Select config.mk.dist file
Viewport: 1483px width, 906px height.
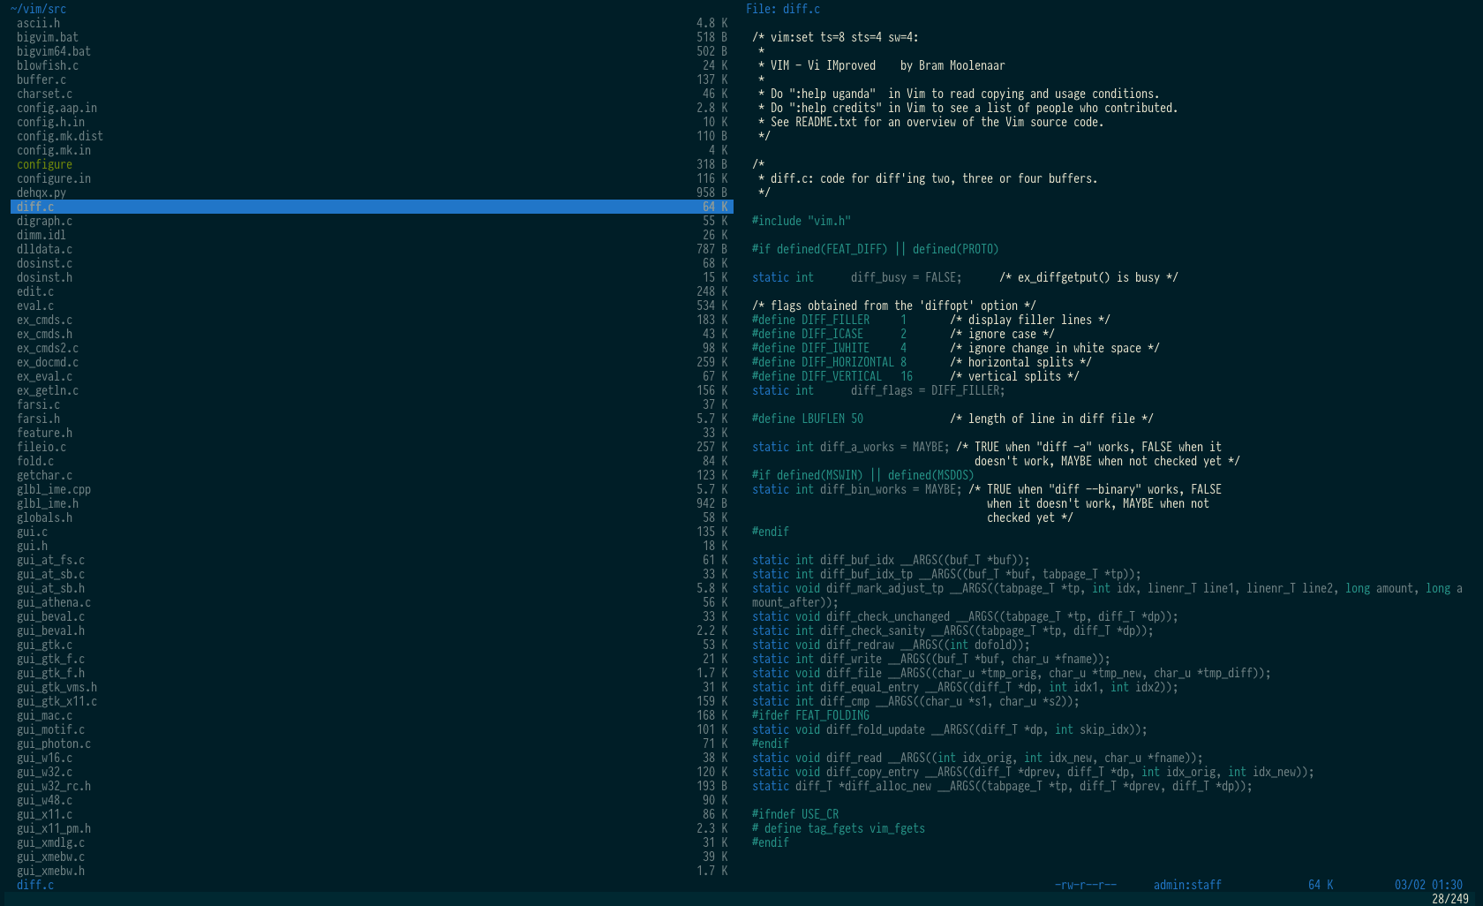372,136
